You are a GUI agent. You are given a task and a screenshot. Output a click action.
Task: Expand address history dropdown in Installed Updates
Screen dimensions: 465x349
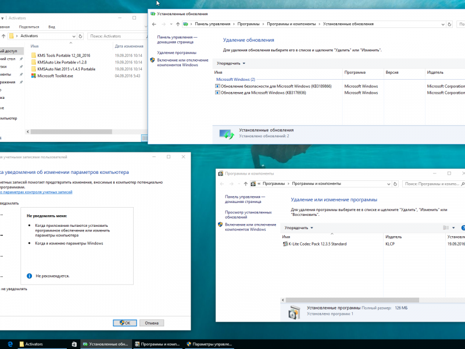point(443,24)
